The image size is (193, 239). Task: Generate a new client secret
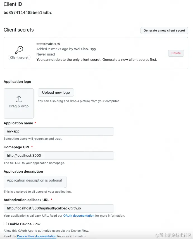click(164, 30)
